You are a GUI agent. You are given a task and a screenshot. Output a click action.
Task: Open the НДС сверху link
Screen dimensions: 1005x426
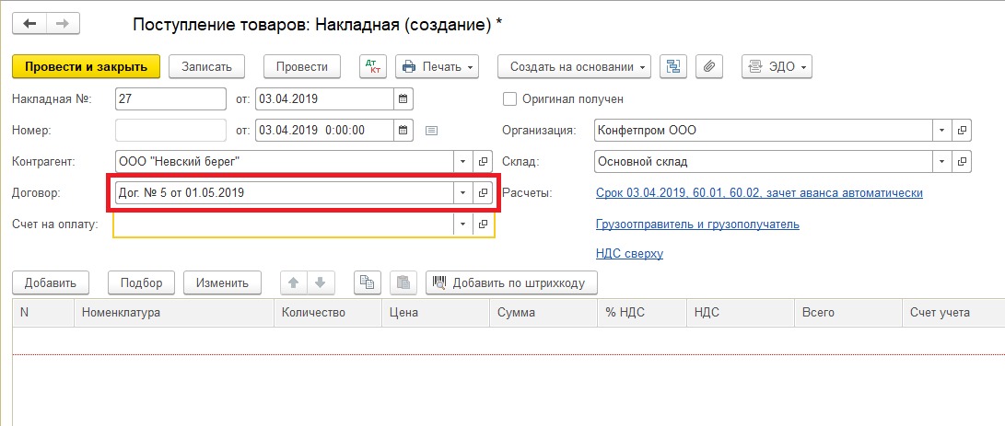click(x=630, y=254)
